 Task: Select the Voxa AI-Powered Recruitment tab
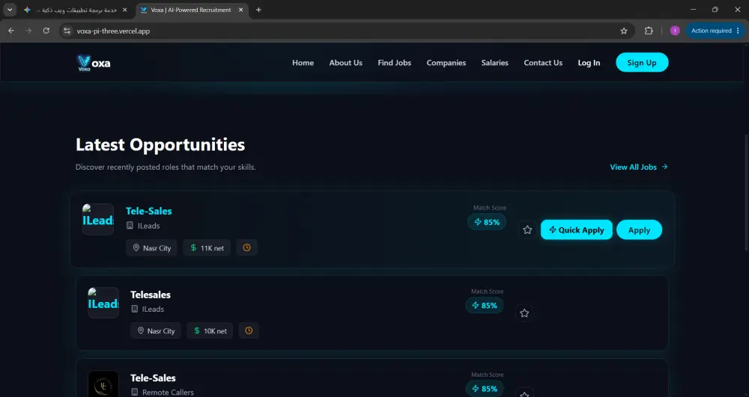click(x=192, y=10)
